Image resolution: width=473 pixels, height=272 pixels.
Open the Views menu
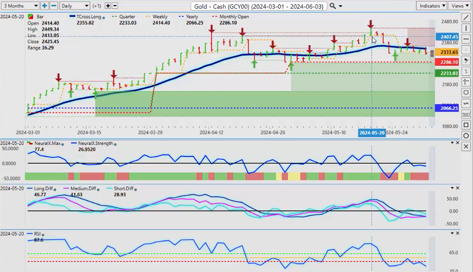(x=460, y=6)
